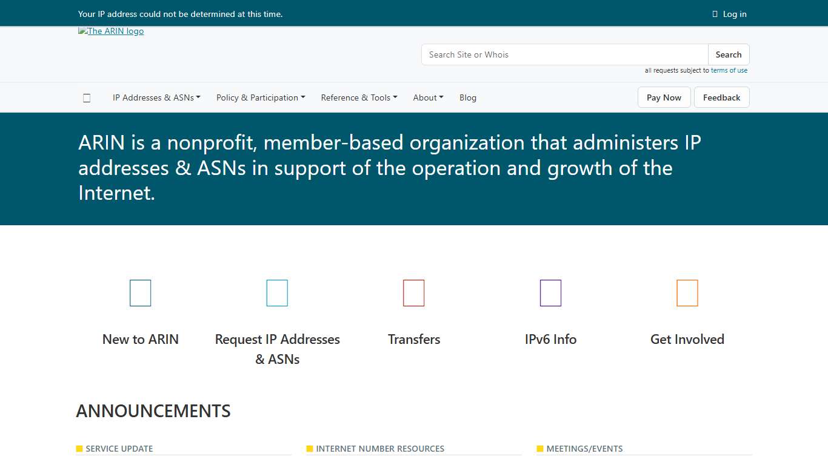Click inside the Search Site or Whois field
Viewport: 828px width, 465px height.
[x=564, y=54]
